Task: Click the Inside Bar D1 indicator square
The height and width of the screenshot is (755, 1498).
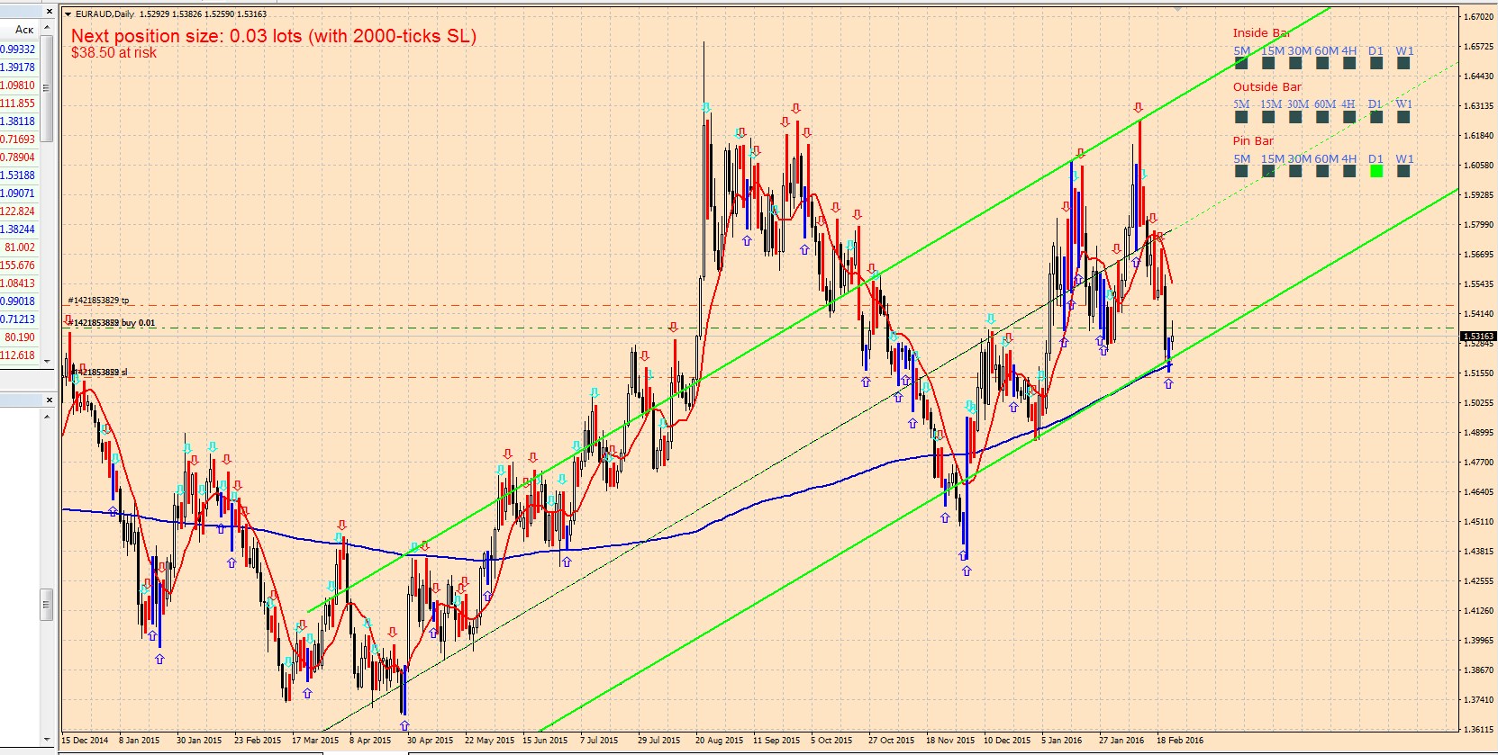Action: (x=1376, y=63)
